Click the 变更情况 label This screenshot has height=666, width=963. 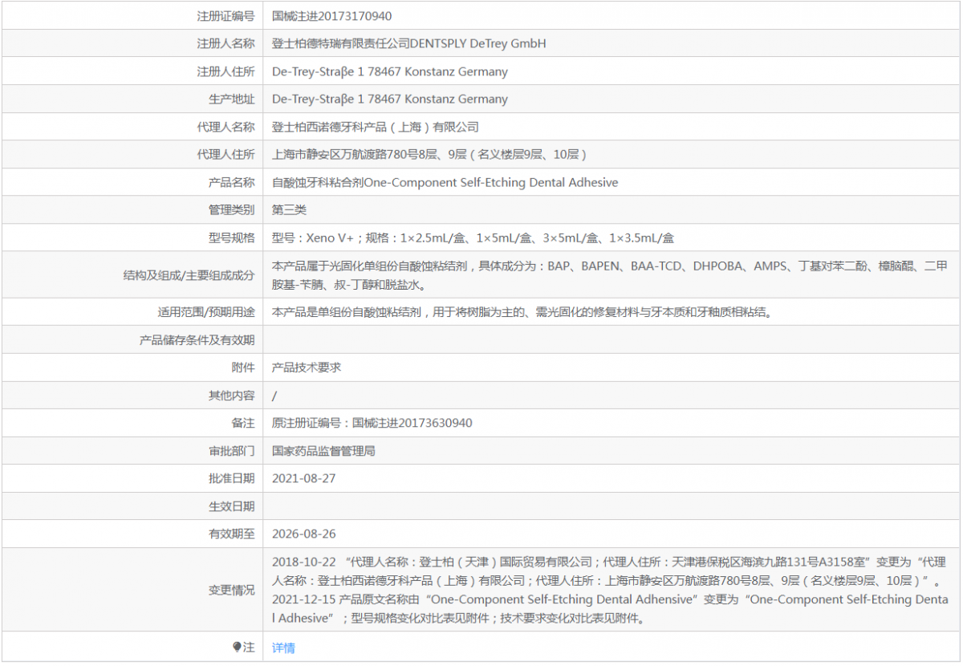pyautogui.click(x=232, y=590)
